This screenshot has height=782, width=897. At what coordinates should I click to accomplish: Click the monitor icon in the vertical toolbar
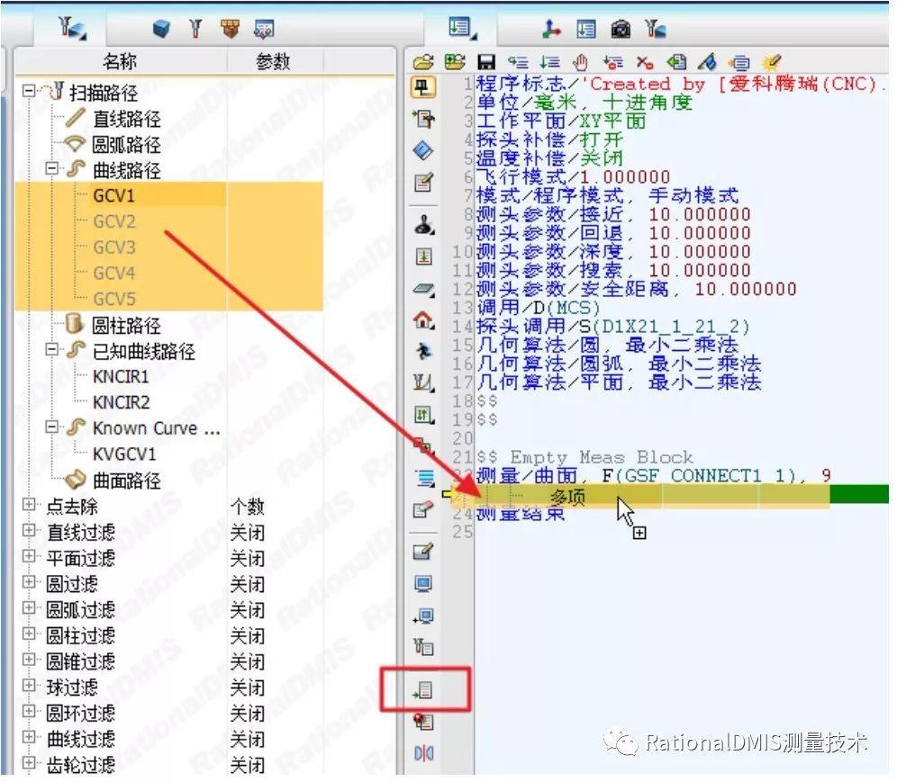coord(424,584)
